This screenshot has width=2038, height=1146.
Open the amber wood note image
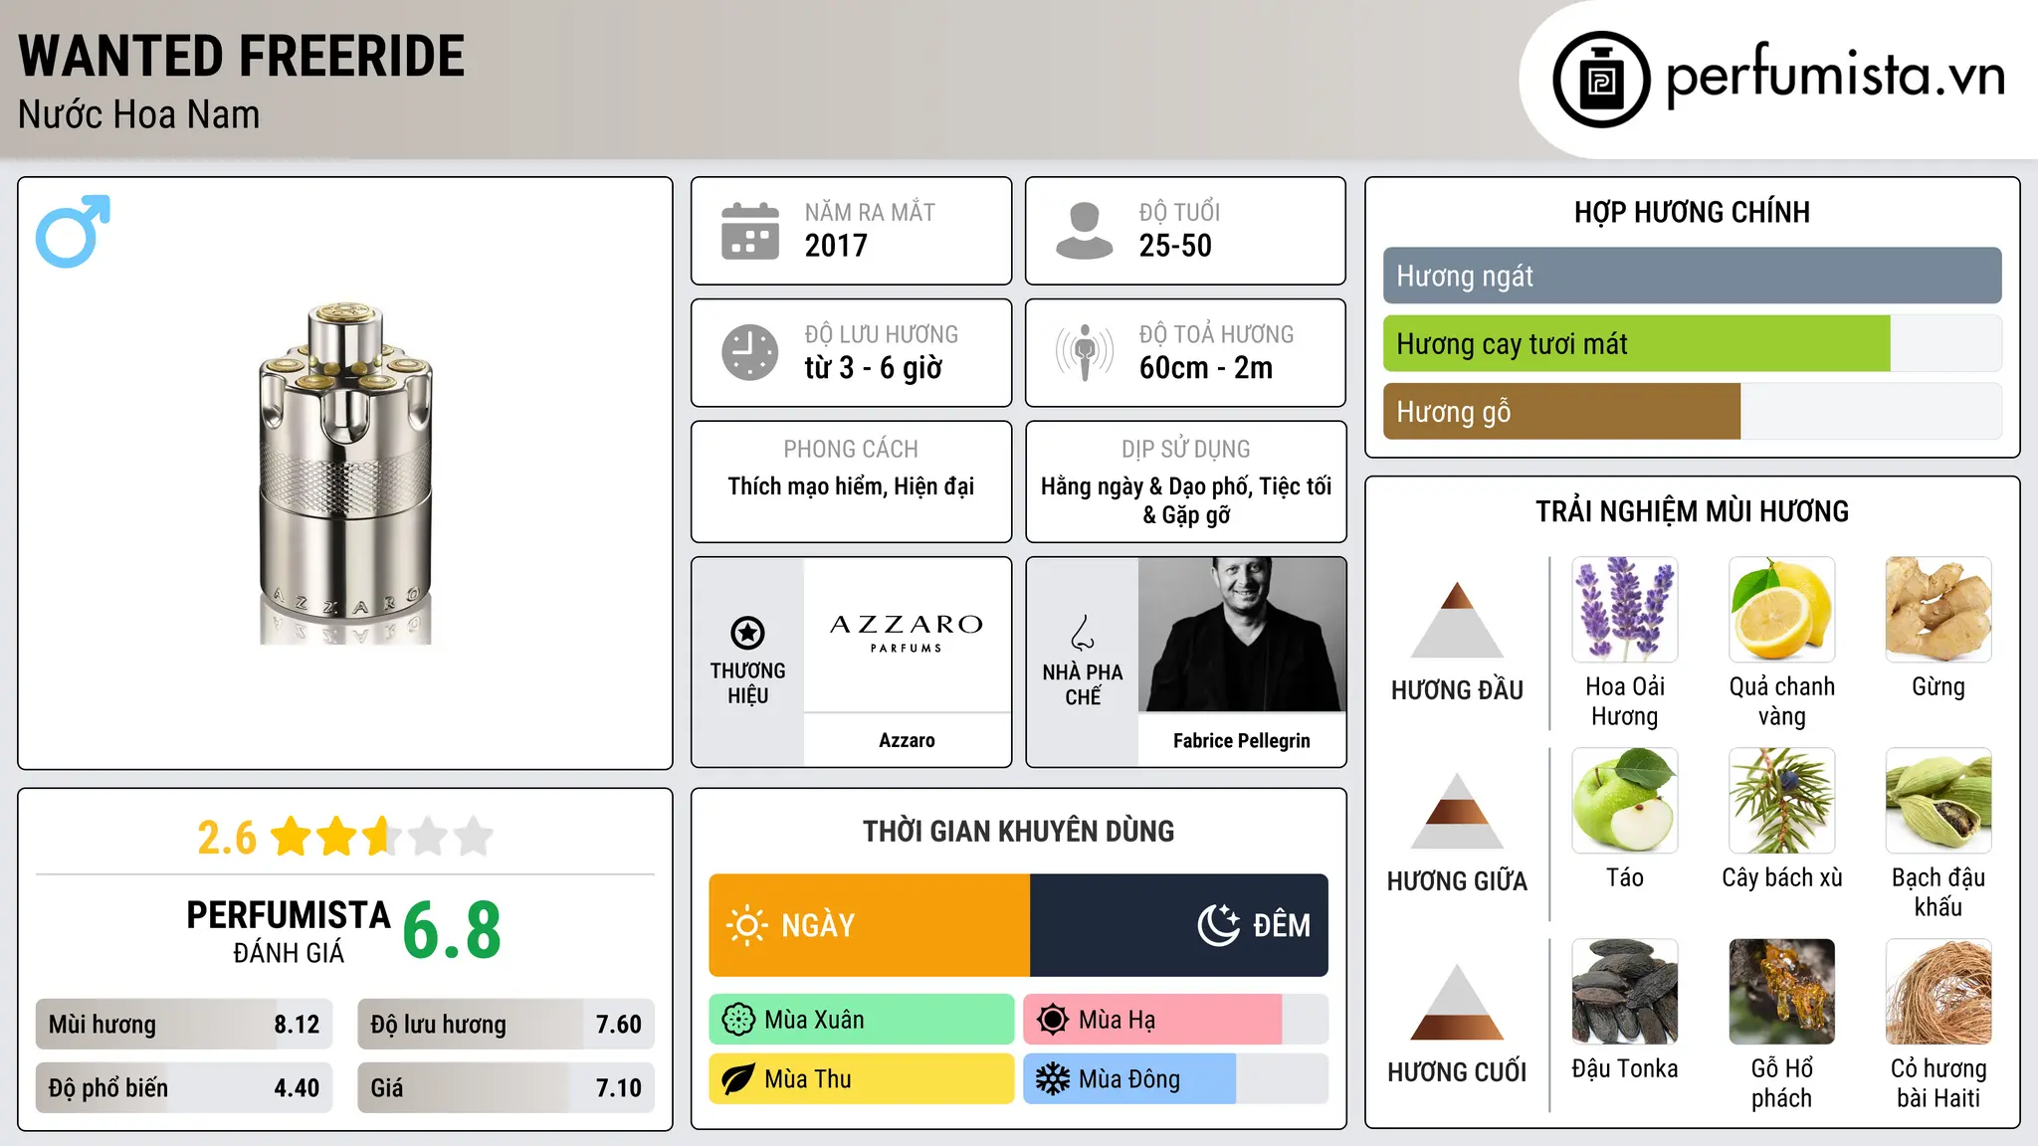click(1782, 992)
